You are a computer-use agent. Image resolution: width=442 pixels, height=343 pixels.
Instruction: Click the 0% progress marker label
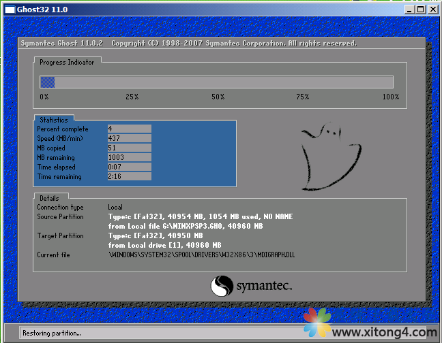click(x=44, y=97)
